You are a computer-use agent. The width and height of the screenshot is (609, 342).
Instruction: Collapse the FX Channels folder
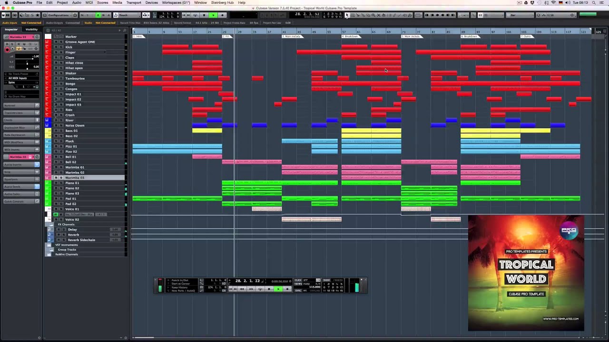[x=51, y=225]
